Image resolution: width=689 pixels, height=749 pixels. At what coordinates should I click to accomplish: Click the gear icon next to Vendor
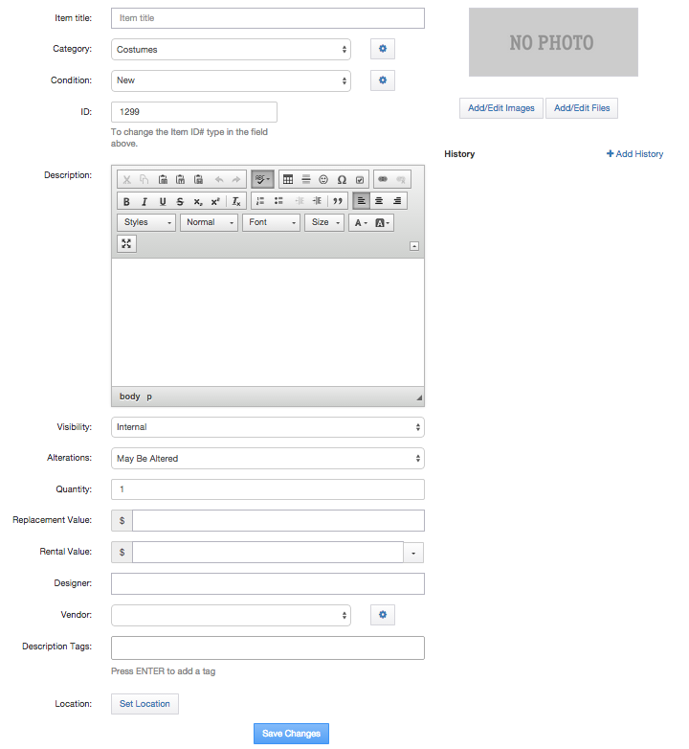coord(383,615)
